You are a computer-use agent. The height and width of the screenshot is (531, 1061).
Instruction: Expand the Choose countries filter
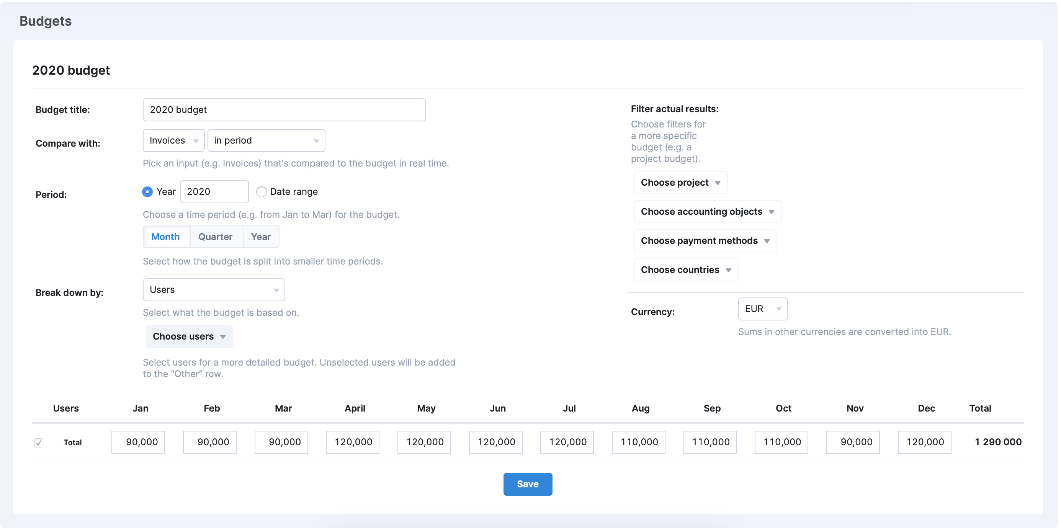click(686, 270)
